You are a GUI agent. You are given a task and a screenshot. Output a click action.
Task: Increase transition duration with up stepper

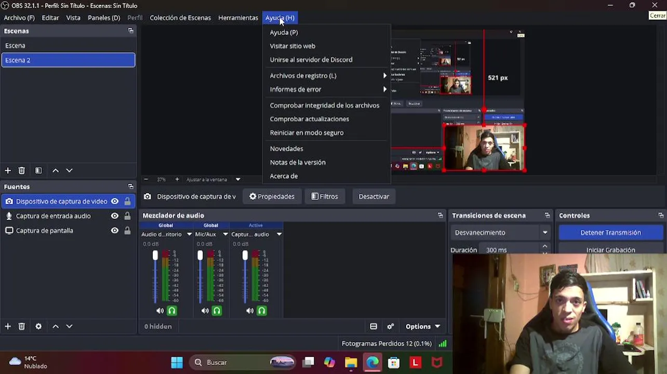(545, 247)
